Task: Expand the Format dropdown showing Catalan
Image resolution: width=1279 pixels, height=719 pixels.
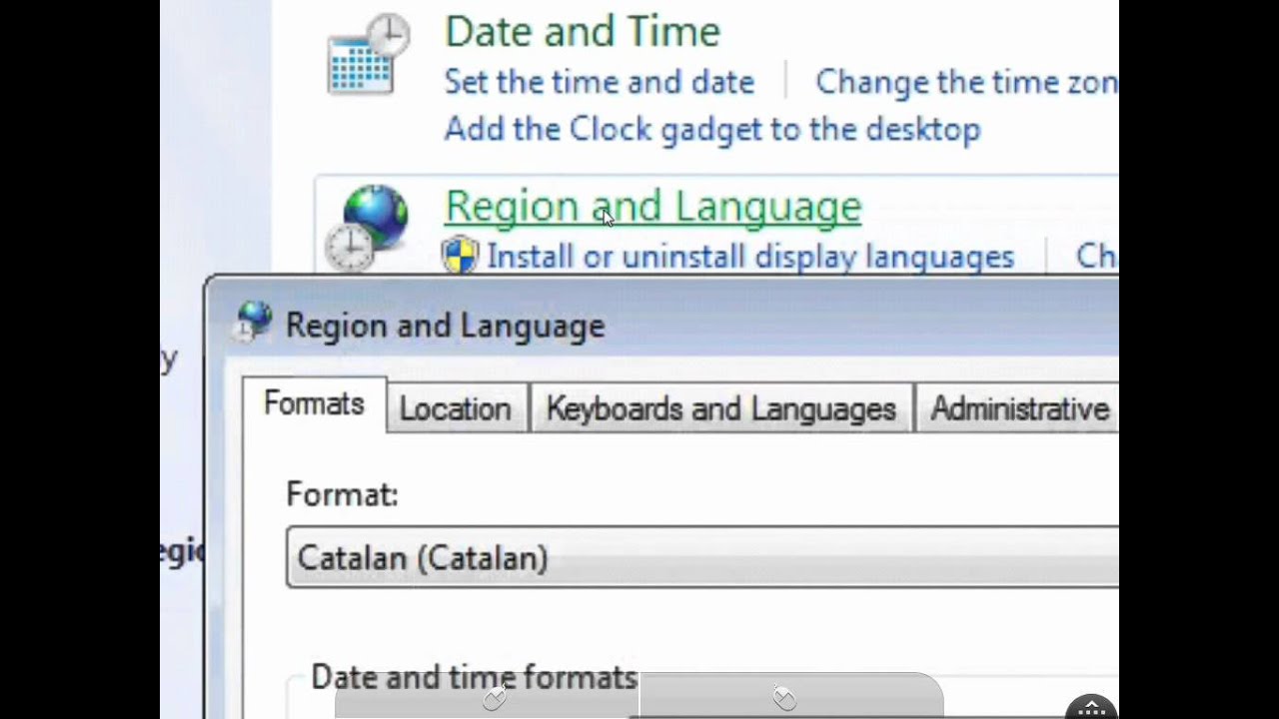Action: click(701, 557)
